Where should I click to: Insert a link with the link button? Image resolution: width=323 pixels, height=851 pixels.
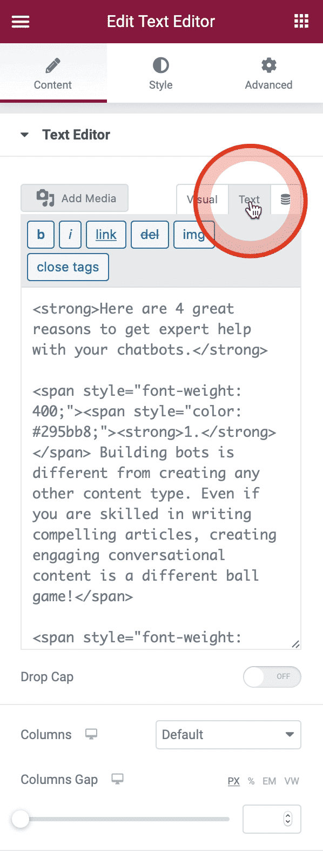click(x=106, y=234)
